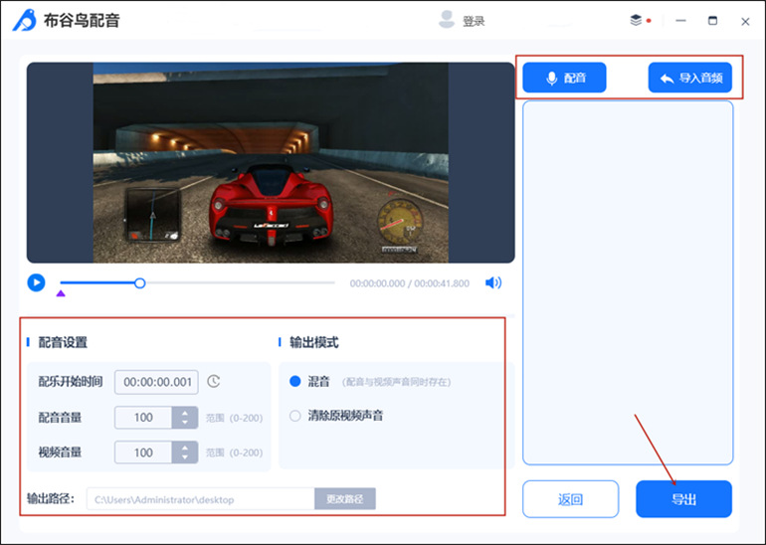Click the 返回 button
The image size is (766, 545).
(571, 499)
